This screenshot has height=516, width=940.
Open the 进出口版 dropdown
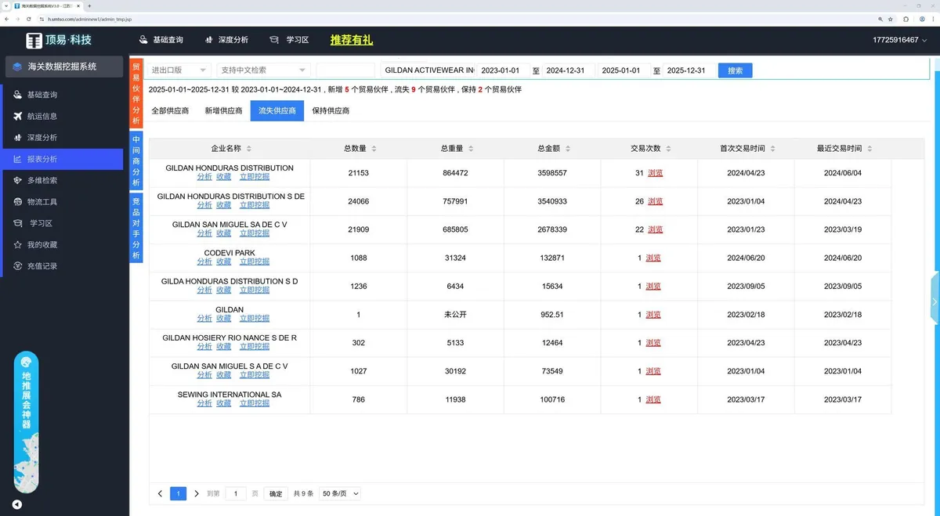pyautogui.click(x=179, y=70)
